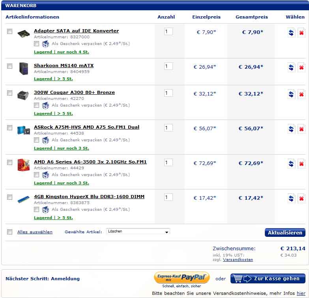The image size is (309, 298).
Task: Remove Adapter SATA auf IDE Konverter from cart
Action: pyautogui.click(x=302, y=32)
